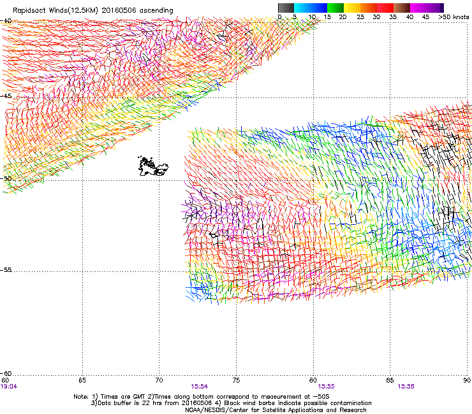Click the purple '19:04' pass time
472x414 pixels.
[x=9, y=387]
